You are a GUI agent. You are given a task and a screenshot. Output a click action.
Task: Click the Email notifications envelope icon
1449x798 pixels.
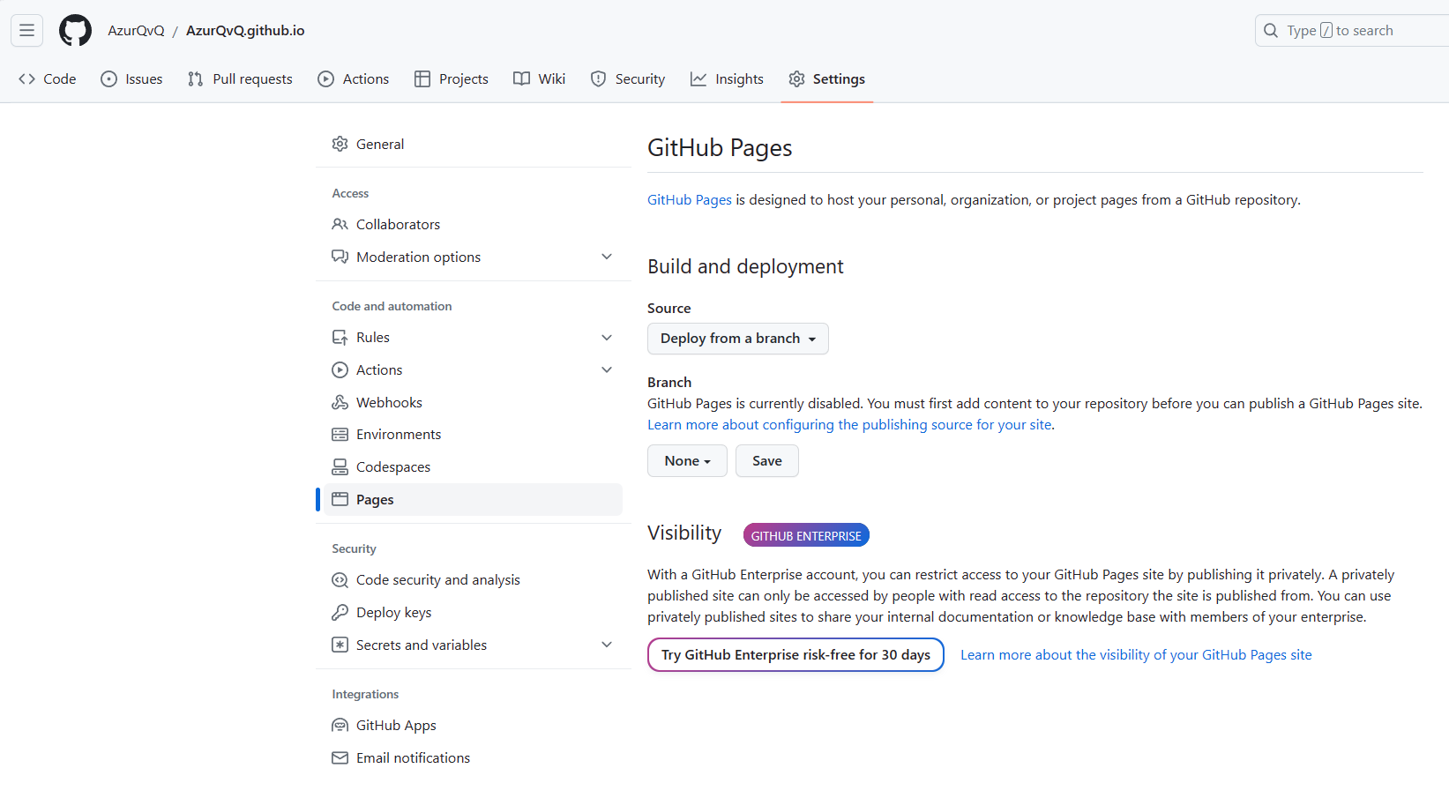(x=340, y=757)
